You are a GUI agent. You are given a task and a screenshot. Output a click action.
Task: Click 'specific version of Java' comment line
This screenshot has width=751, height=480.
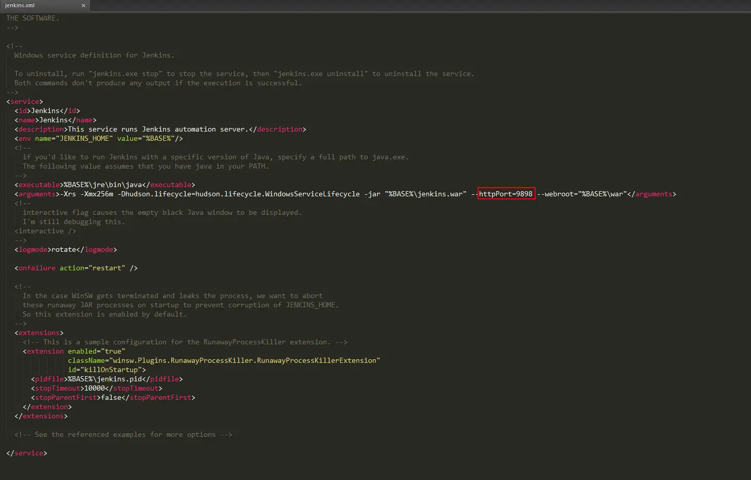[x=216, y=157]
